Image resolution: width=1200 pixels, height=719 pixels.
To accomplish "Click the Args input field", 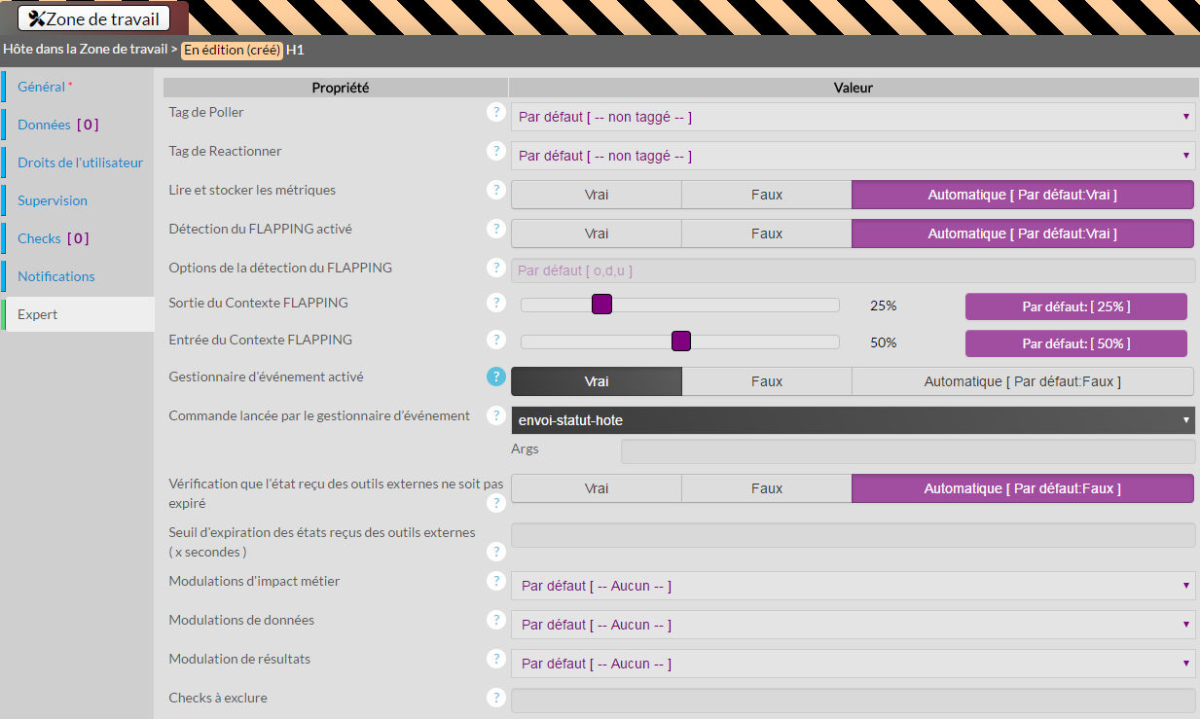I will tap(907, 451).
